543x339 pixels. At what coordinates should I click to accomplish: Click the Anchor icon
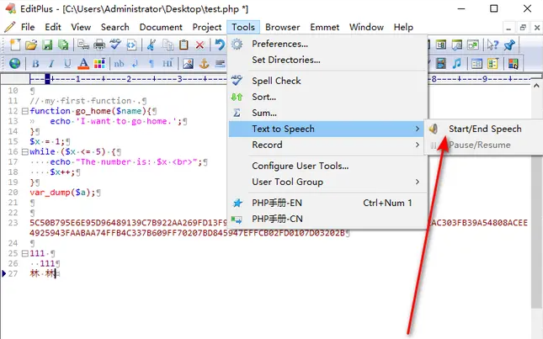click(x=204, y=64)
